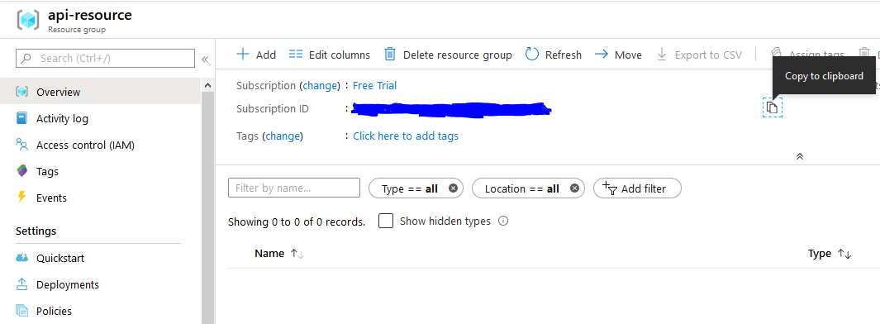Click the Deployments upload icon

pos(21,284)
